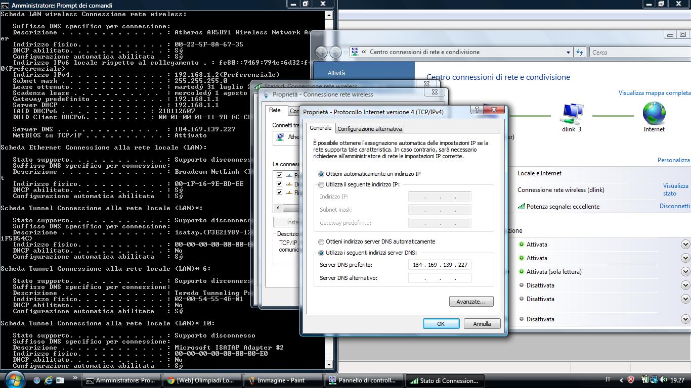Click the Server DNS alternativo field
This screenshot has width=691, height=388.
[x=440, y=278]
